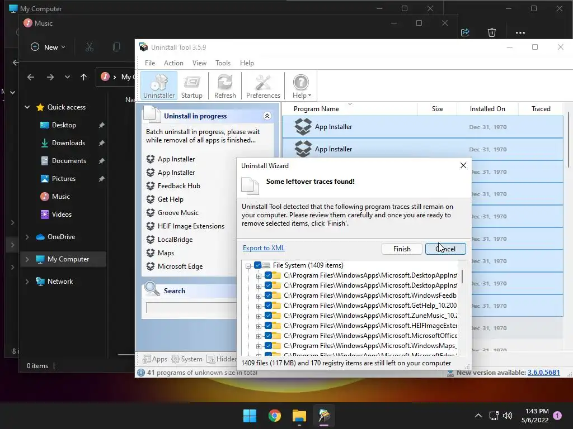Click the Refresh toolbar icon
The height and width of the screenshot is (429, 573).
tap(225, 85)
